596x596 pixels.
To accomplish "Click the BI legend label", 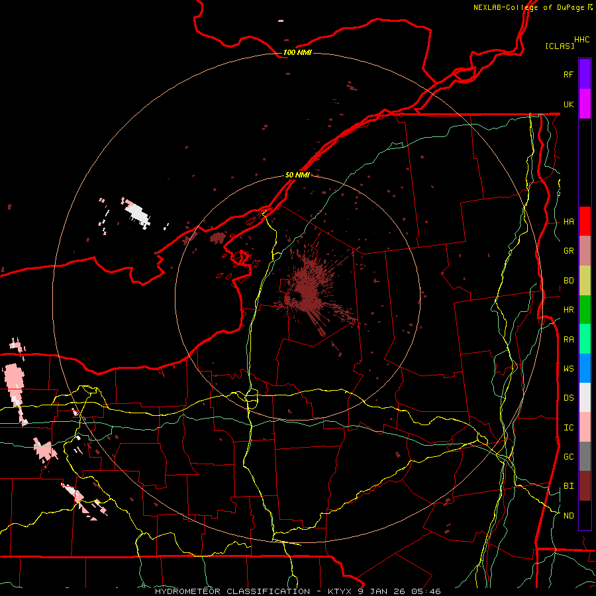I will 568,486.
